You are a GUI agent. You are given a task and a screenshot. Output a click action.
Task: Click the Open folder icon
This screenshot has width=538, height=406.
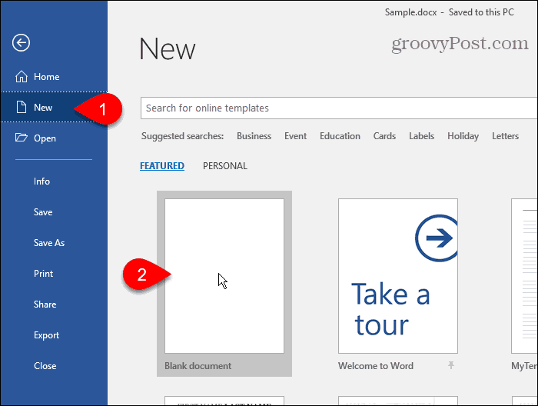[x=22, y=138]
